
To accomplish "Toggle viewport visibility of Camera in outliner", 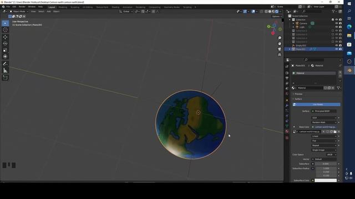I will coord(337,23).
